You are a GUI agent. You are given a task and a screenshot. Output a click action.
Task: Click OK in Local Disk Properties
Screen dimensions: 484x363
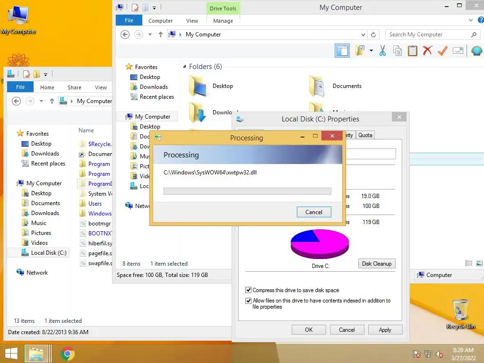click(x=309, y=329)
